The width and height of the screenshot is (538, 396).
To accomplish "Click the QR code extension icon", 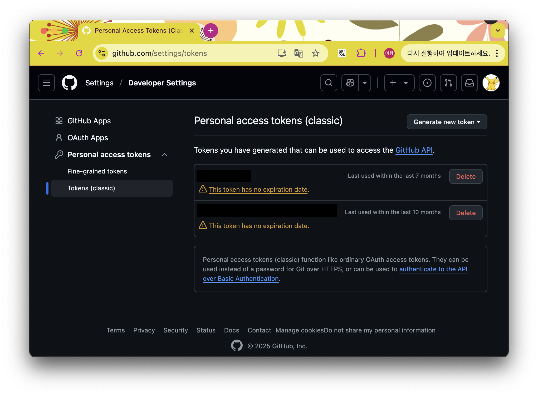I will (x=342, y=53).
